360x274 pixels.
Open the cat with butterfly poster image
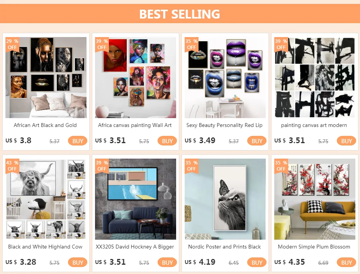[225, 199]
